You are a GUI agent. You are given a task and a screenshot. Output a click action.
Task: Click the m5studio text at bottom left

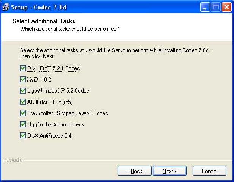coord(13,160)
